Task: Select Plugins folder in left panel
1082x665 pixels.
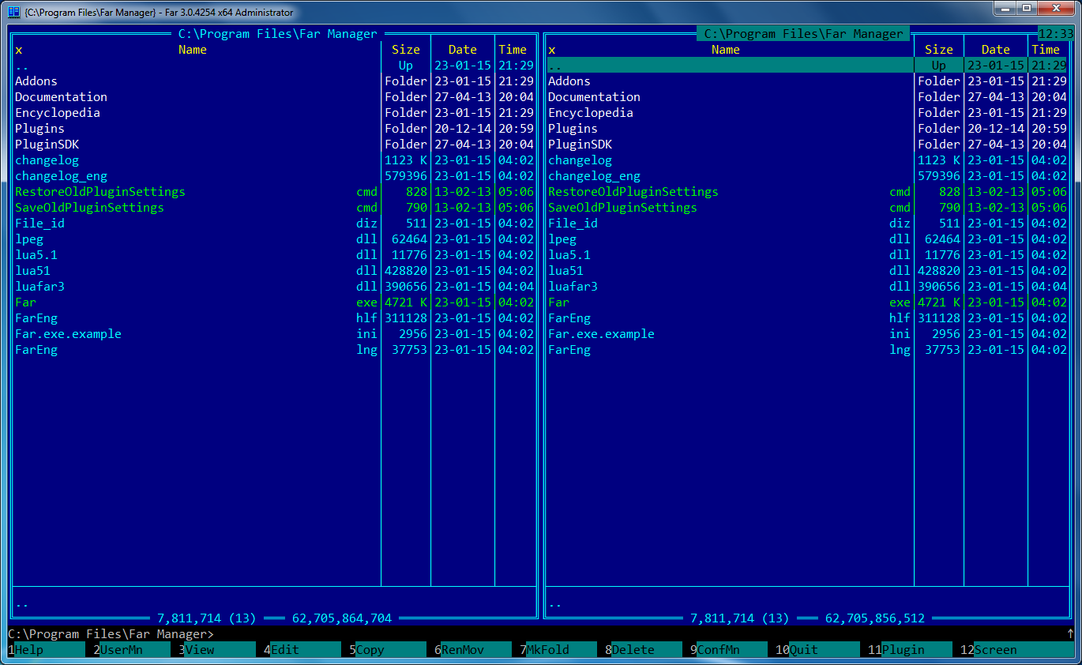Action: click(274, 129)
